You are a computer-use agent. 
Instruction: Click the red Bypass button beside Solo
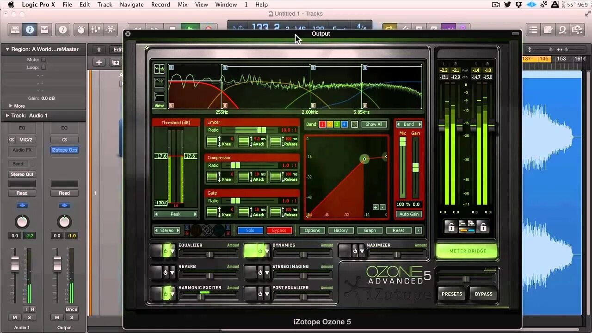click(x=279, y=230)
